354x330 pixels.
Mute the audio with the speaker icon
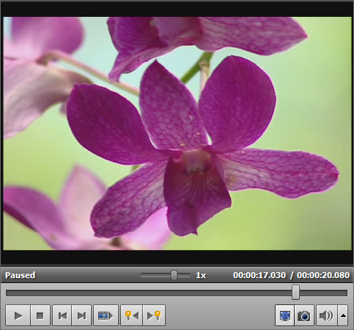[327, 315]
